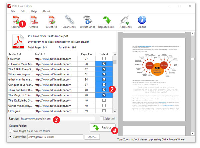This screenshot has width=200, height=148.
Task: Enable the Select All checkbox beside Replace field
Action: [102, 118]
